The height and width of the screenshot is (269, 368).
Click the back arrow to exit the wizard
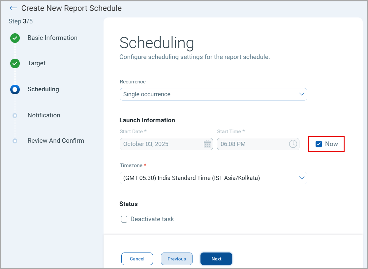coord(13,8)
